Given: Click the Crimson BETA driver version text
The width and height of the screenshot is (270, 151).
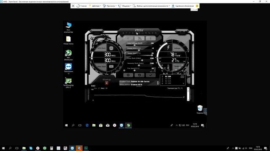Looking at the screenshot, I should click(x=137, y=85).
